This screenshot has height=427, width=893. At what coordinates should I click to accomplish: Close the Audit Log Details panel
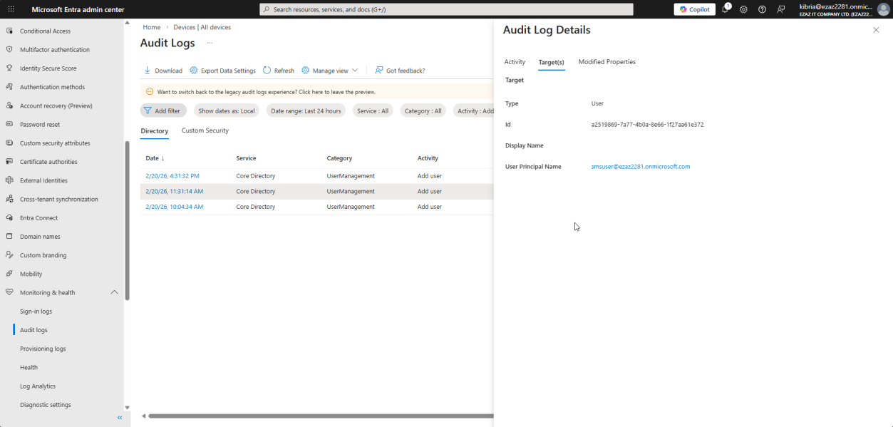876,30
